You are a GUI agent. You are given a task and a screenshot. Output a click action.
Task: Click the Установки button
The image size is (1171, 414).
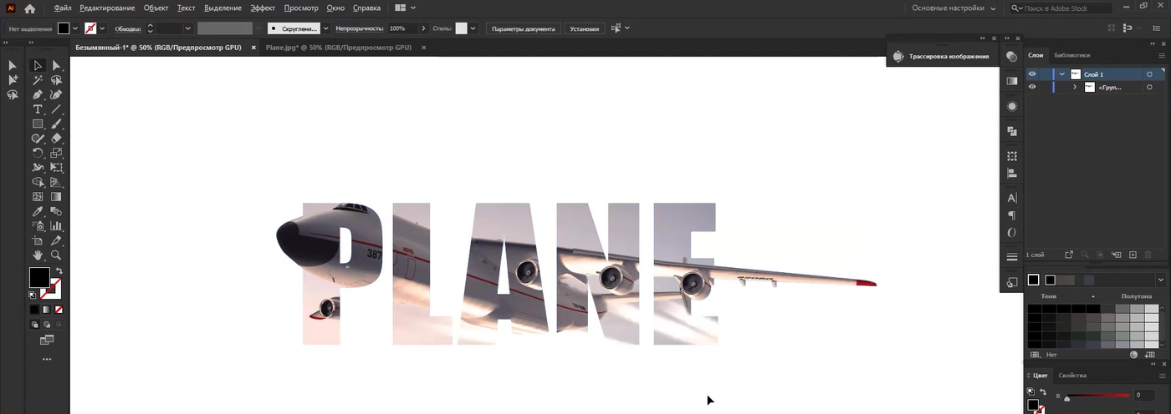(x=584, y=28)
